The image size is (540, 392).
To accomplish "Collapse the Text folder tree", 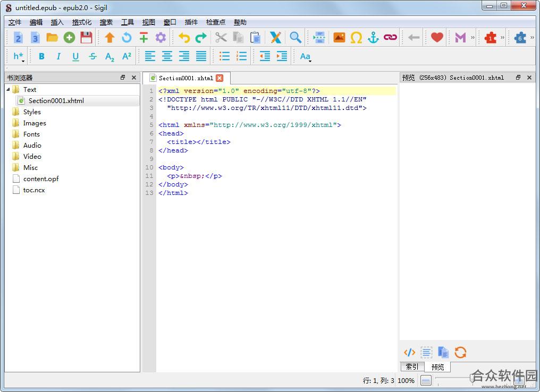I will pyautogui.click(x=9, y=89).
